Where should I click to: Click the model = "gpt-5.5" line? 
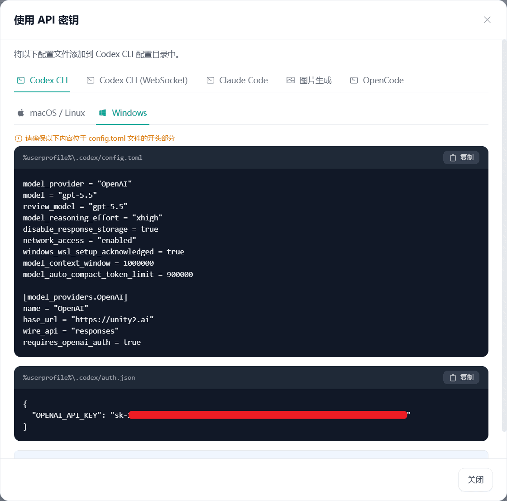pyautogui.click(x=60, y=195)
